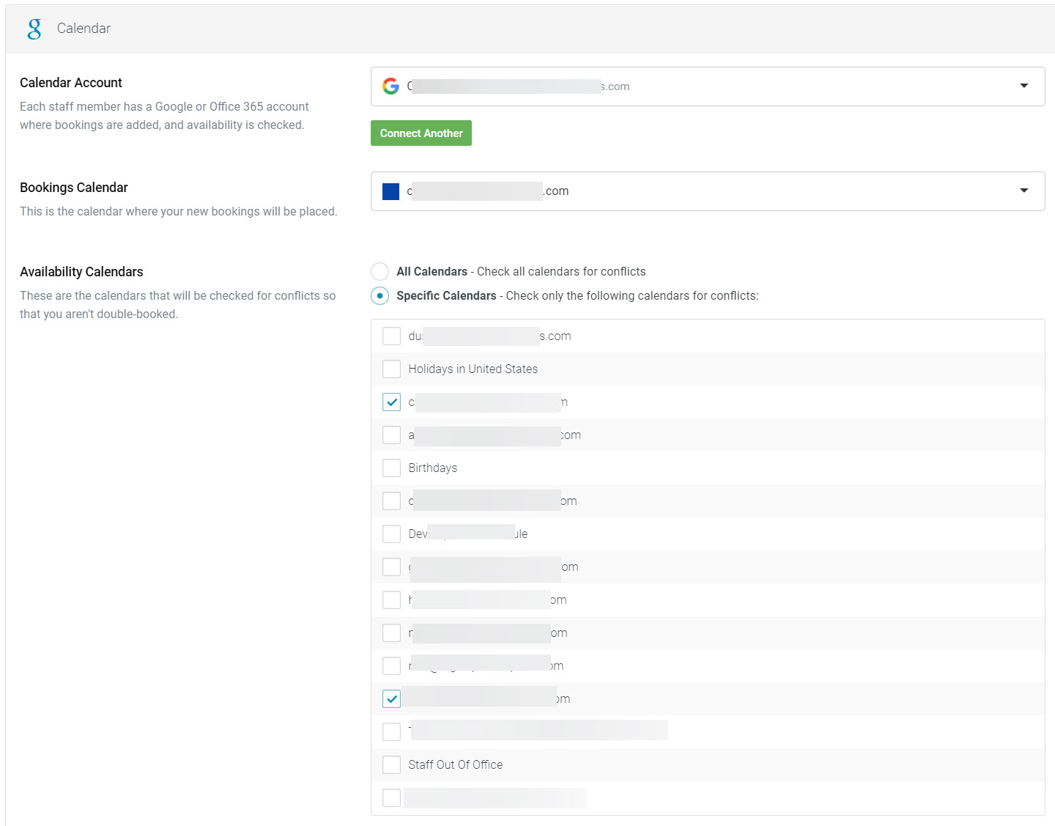Open the Calendar Account dropdown arrow
Image resolution: width=1055 pixels, height=826 pixels.
point(1023,86)
